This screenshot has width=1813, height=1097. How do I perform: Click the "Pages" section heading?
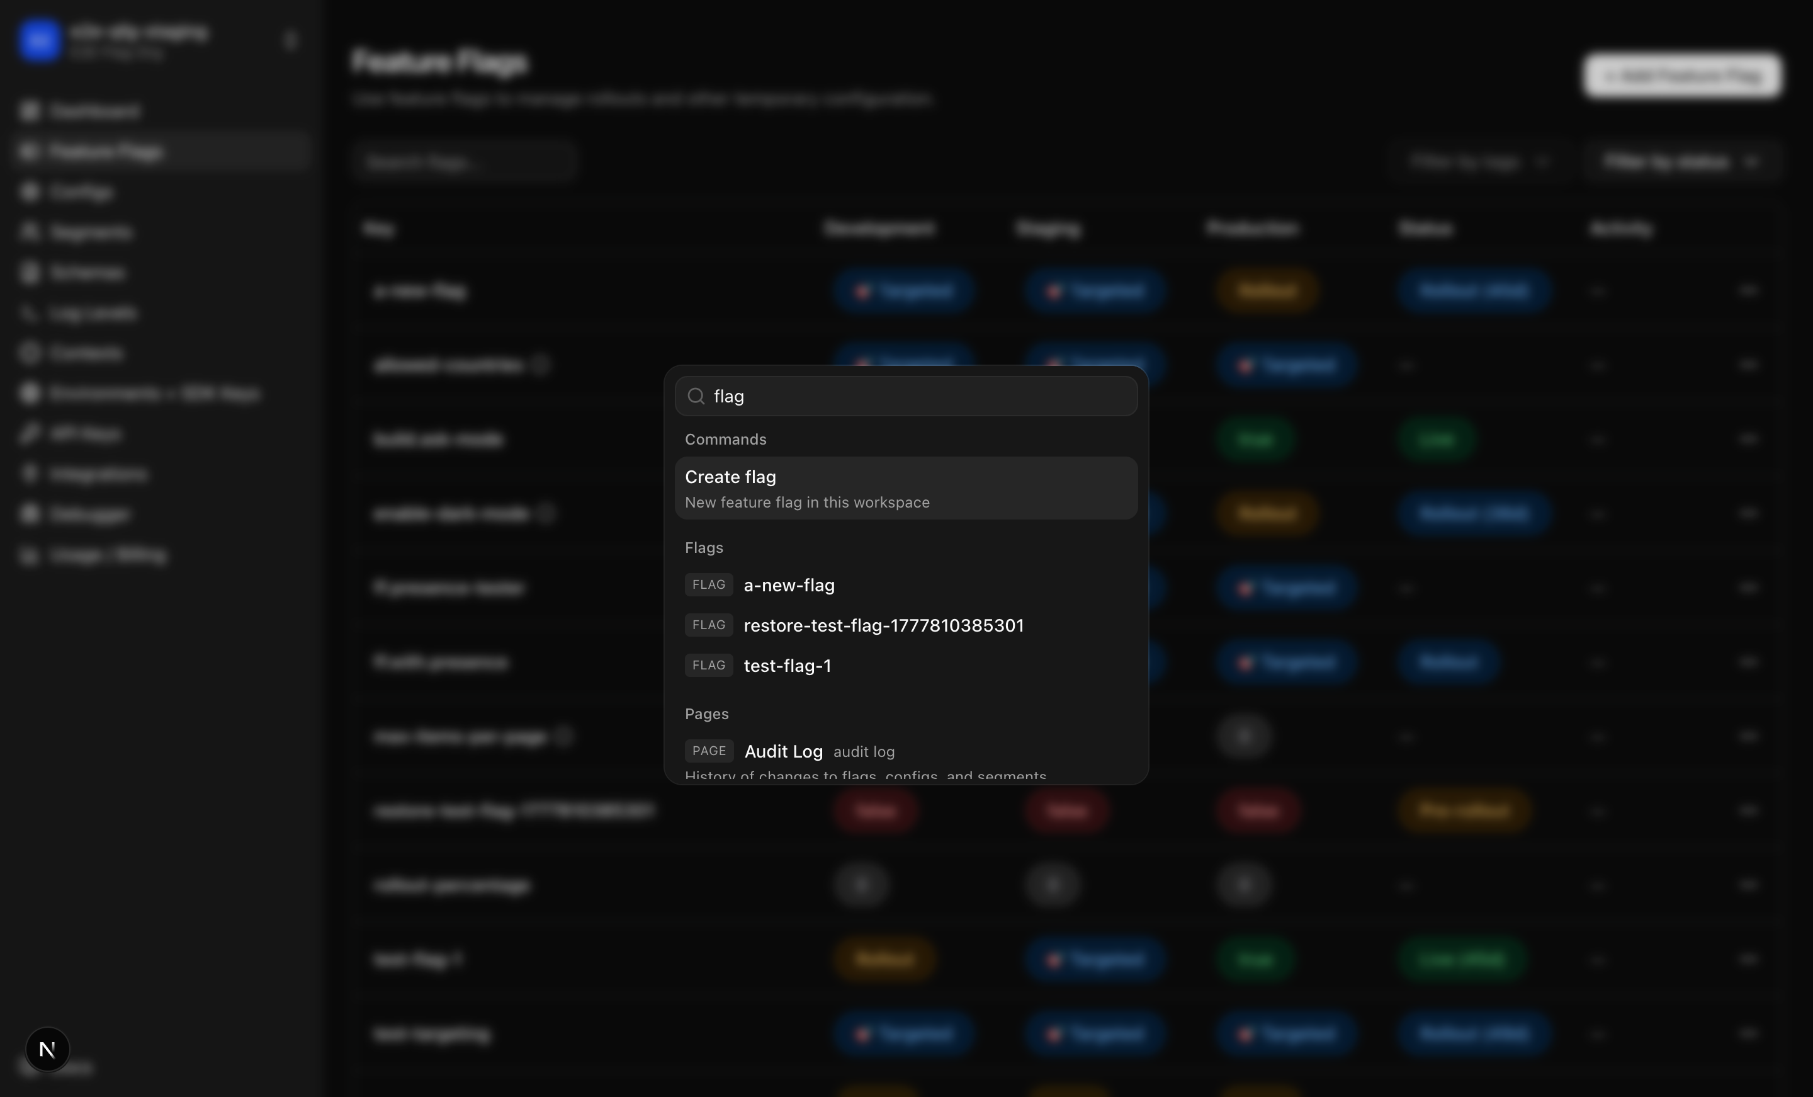pos(706,714)
